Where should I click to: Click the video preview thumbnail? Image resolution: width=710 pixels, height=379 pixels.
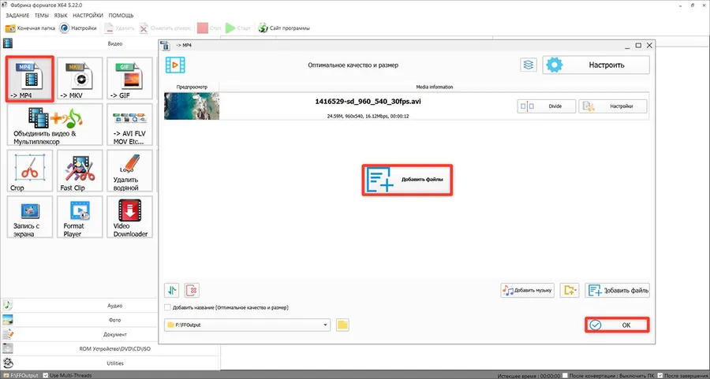pos(192,106)
